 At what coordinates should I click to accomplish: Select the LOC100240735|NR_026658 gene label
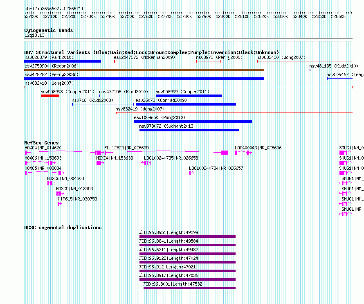point(171,158)
